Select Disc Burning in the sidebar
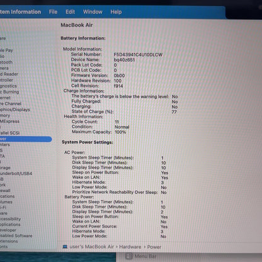 coord(9,92)
